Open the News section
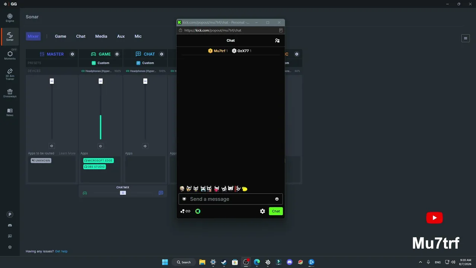Screen dimensions: 476x268 click(x=10, y=112)
